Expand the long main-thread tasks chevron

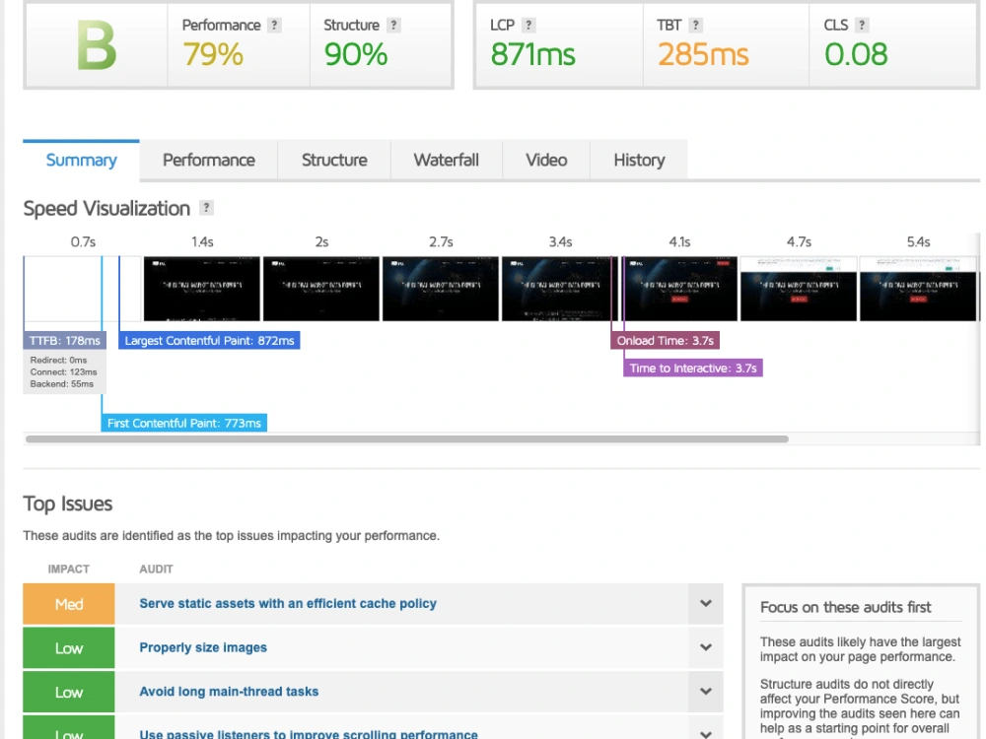706,692
